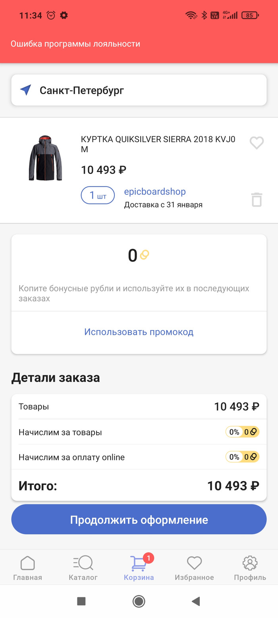The image size is (278, 618).
Task: Tap the bonus coins balance icon
Action: pos(144,255)
